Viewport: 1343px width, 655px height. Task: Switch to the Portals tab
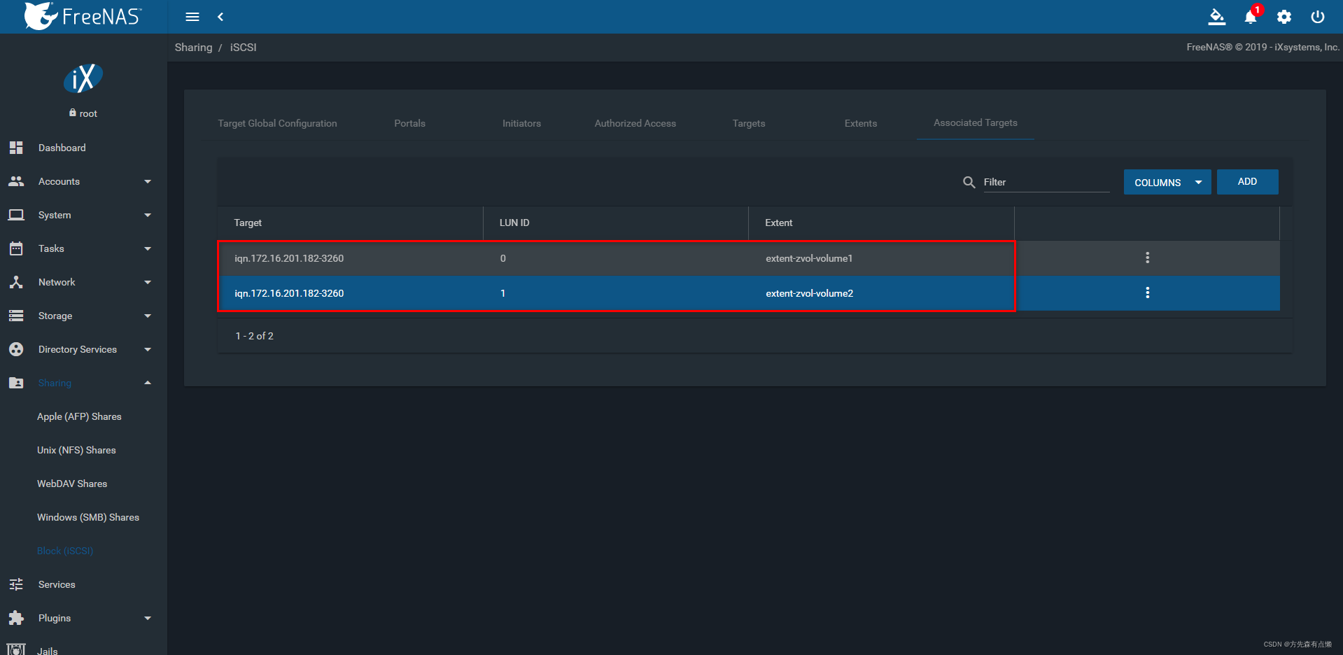409,123
